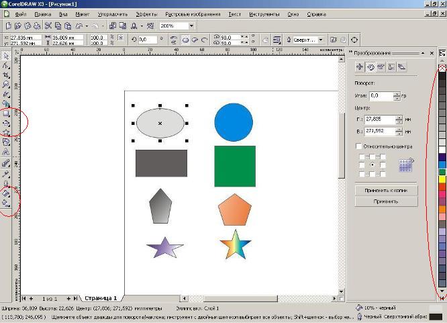447x323 pixels.
Task: Click the Open file toolbar icon
Action: pyautogui.click(x=18, y=26)
